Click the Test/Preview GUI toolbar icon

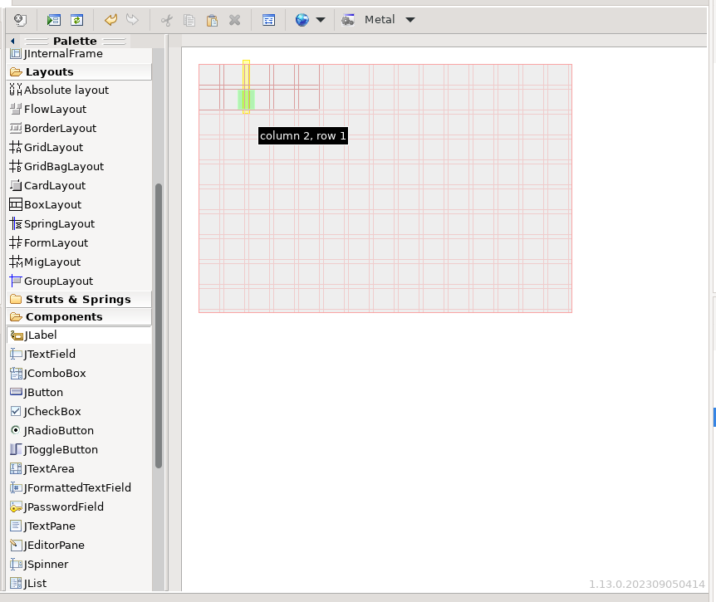[54, 20]
